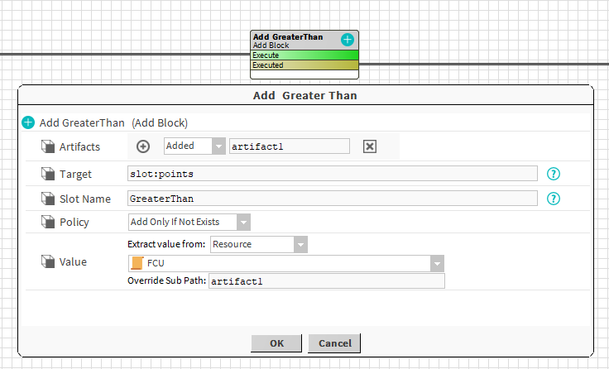Click the cube icon next to Artifacts
The height and width of the screenshot is (369, 609).
click(x=48, y=146)
